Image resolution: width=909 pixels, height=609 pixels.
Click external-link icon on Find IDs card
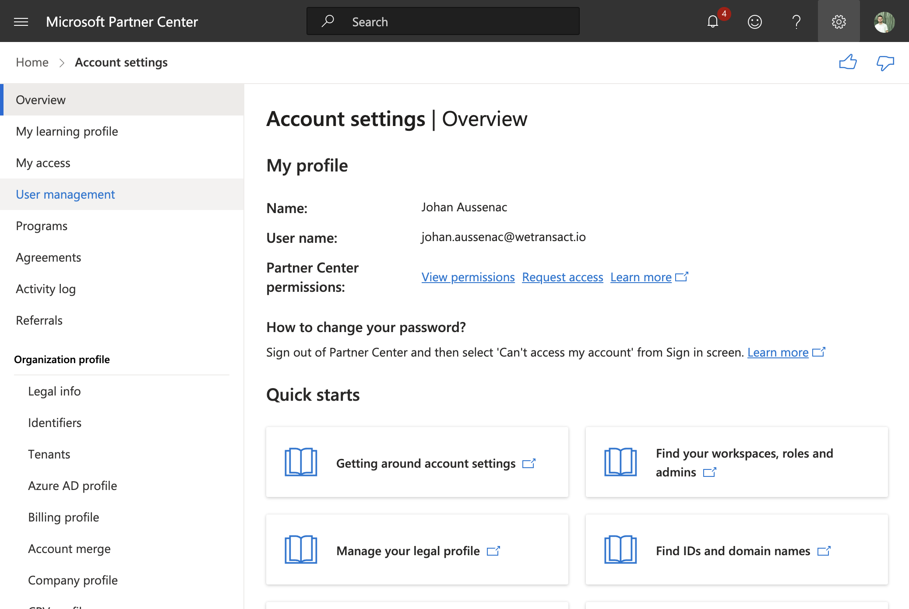(x=824, y=551)
